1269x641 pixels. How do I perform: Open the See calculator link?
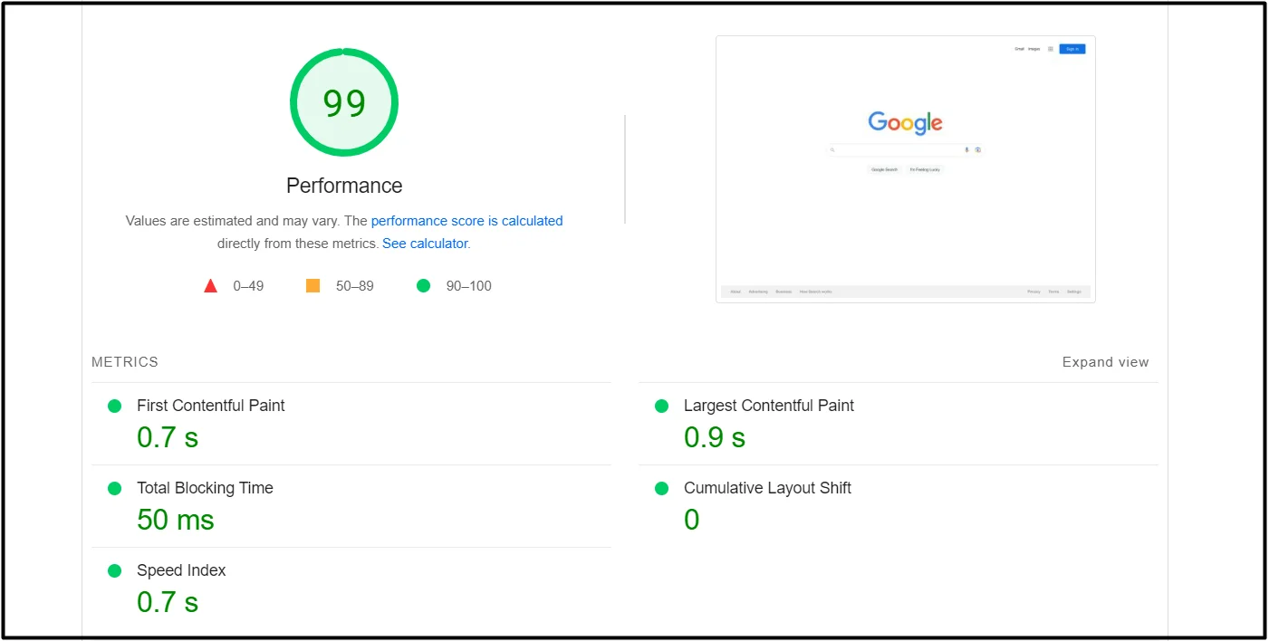tap(425, 244)
